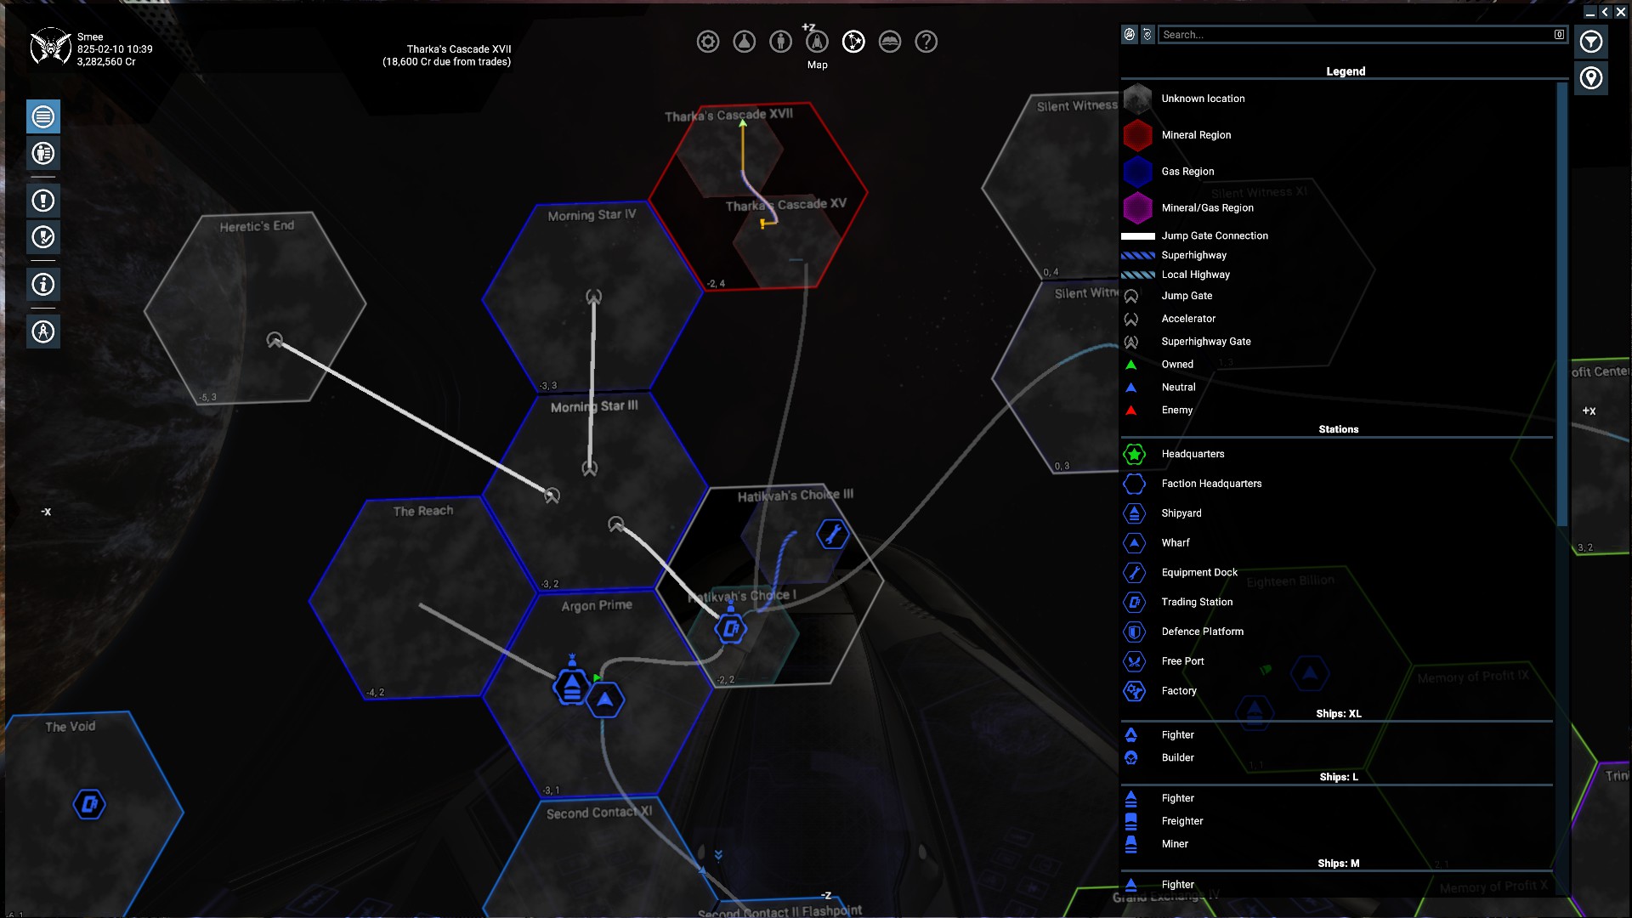Toggle the Legend map-marker tab button

(1590, 78)
